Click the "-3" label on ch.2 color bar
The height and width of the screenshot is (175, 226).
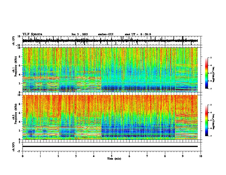click(210, 105)
